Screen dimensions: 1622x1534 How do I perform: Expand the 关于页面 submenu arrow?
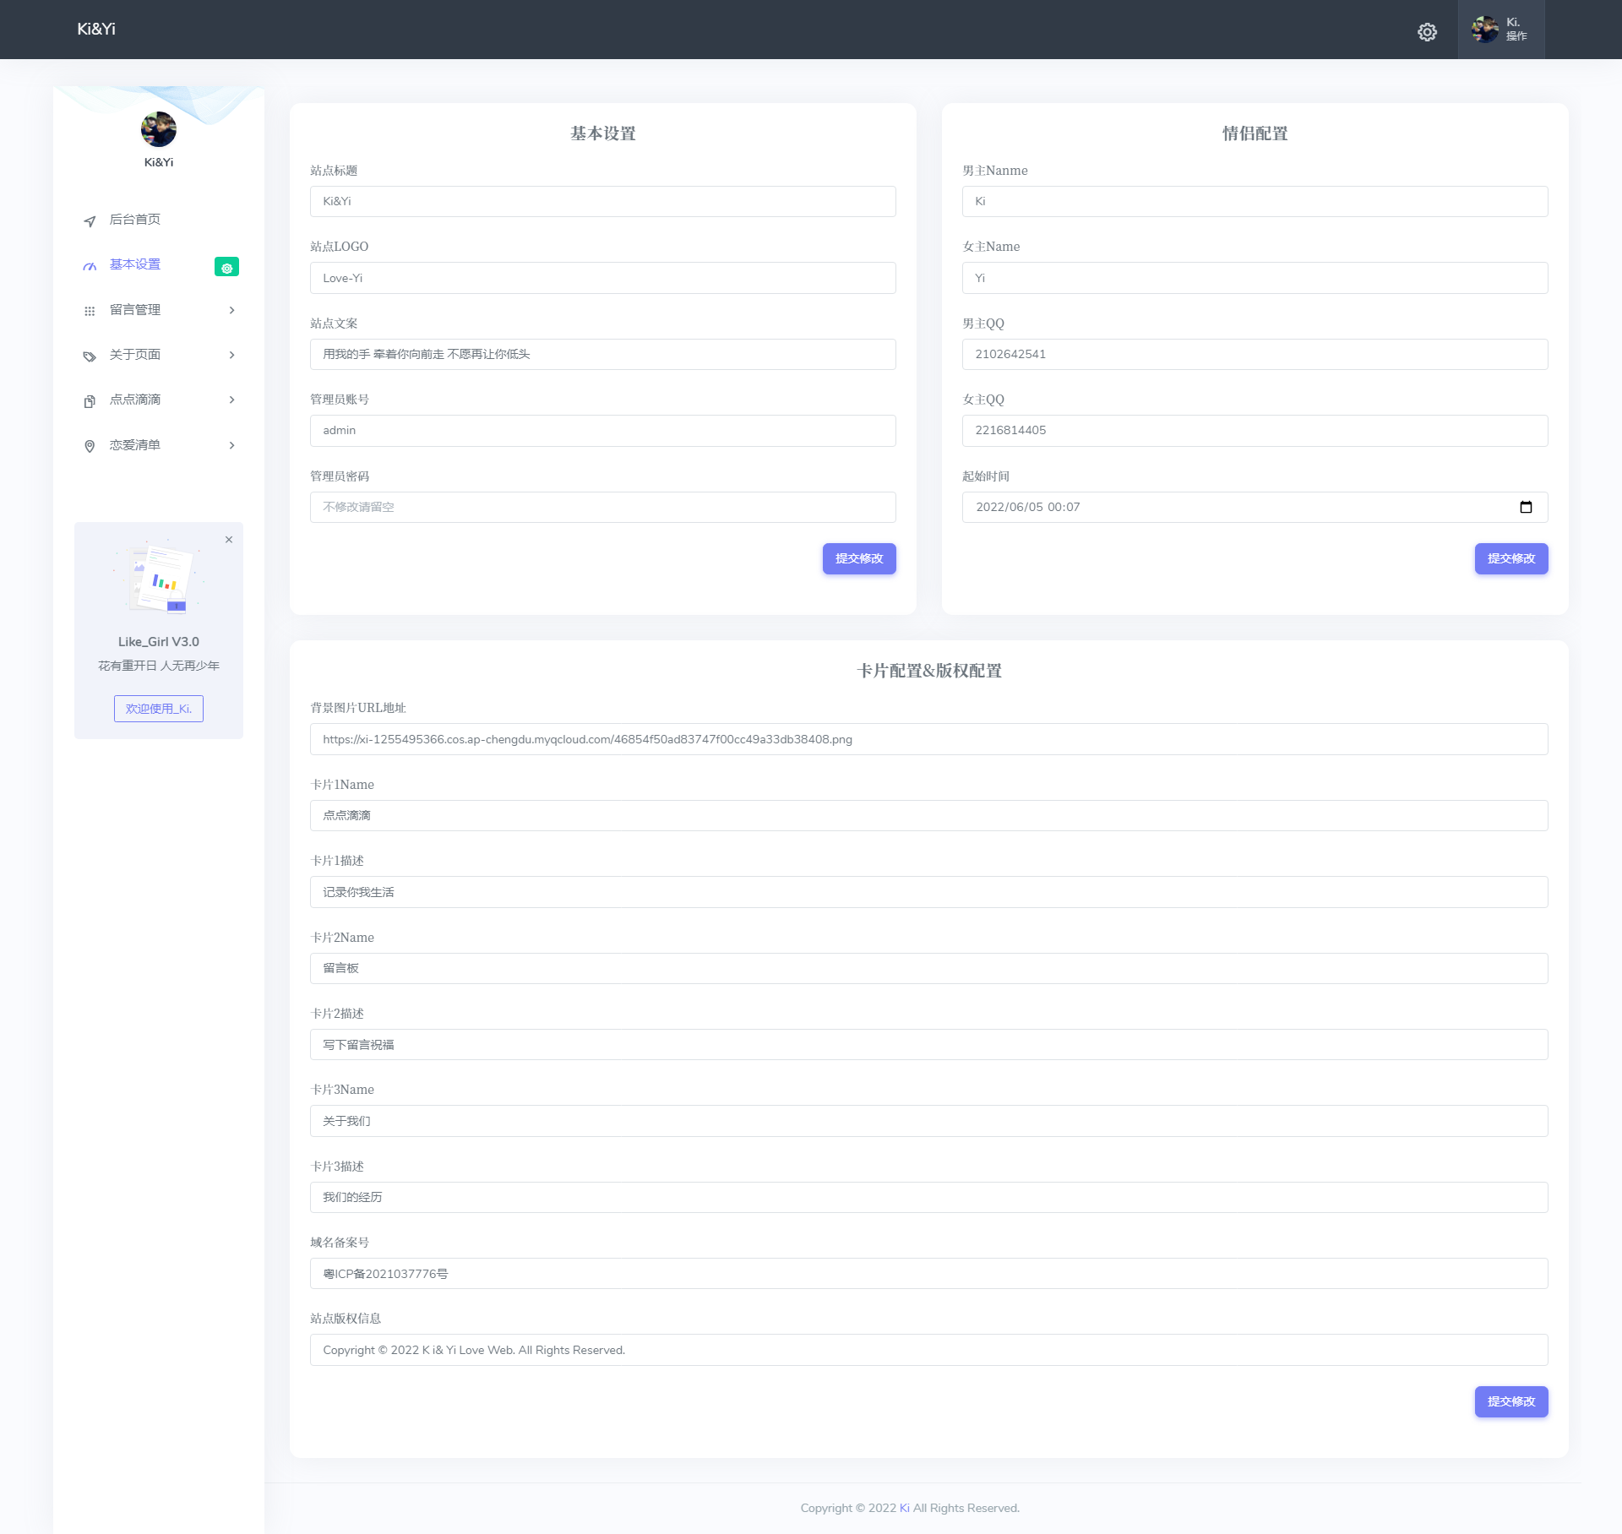point(232,355)
